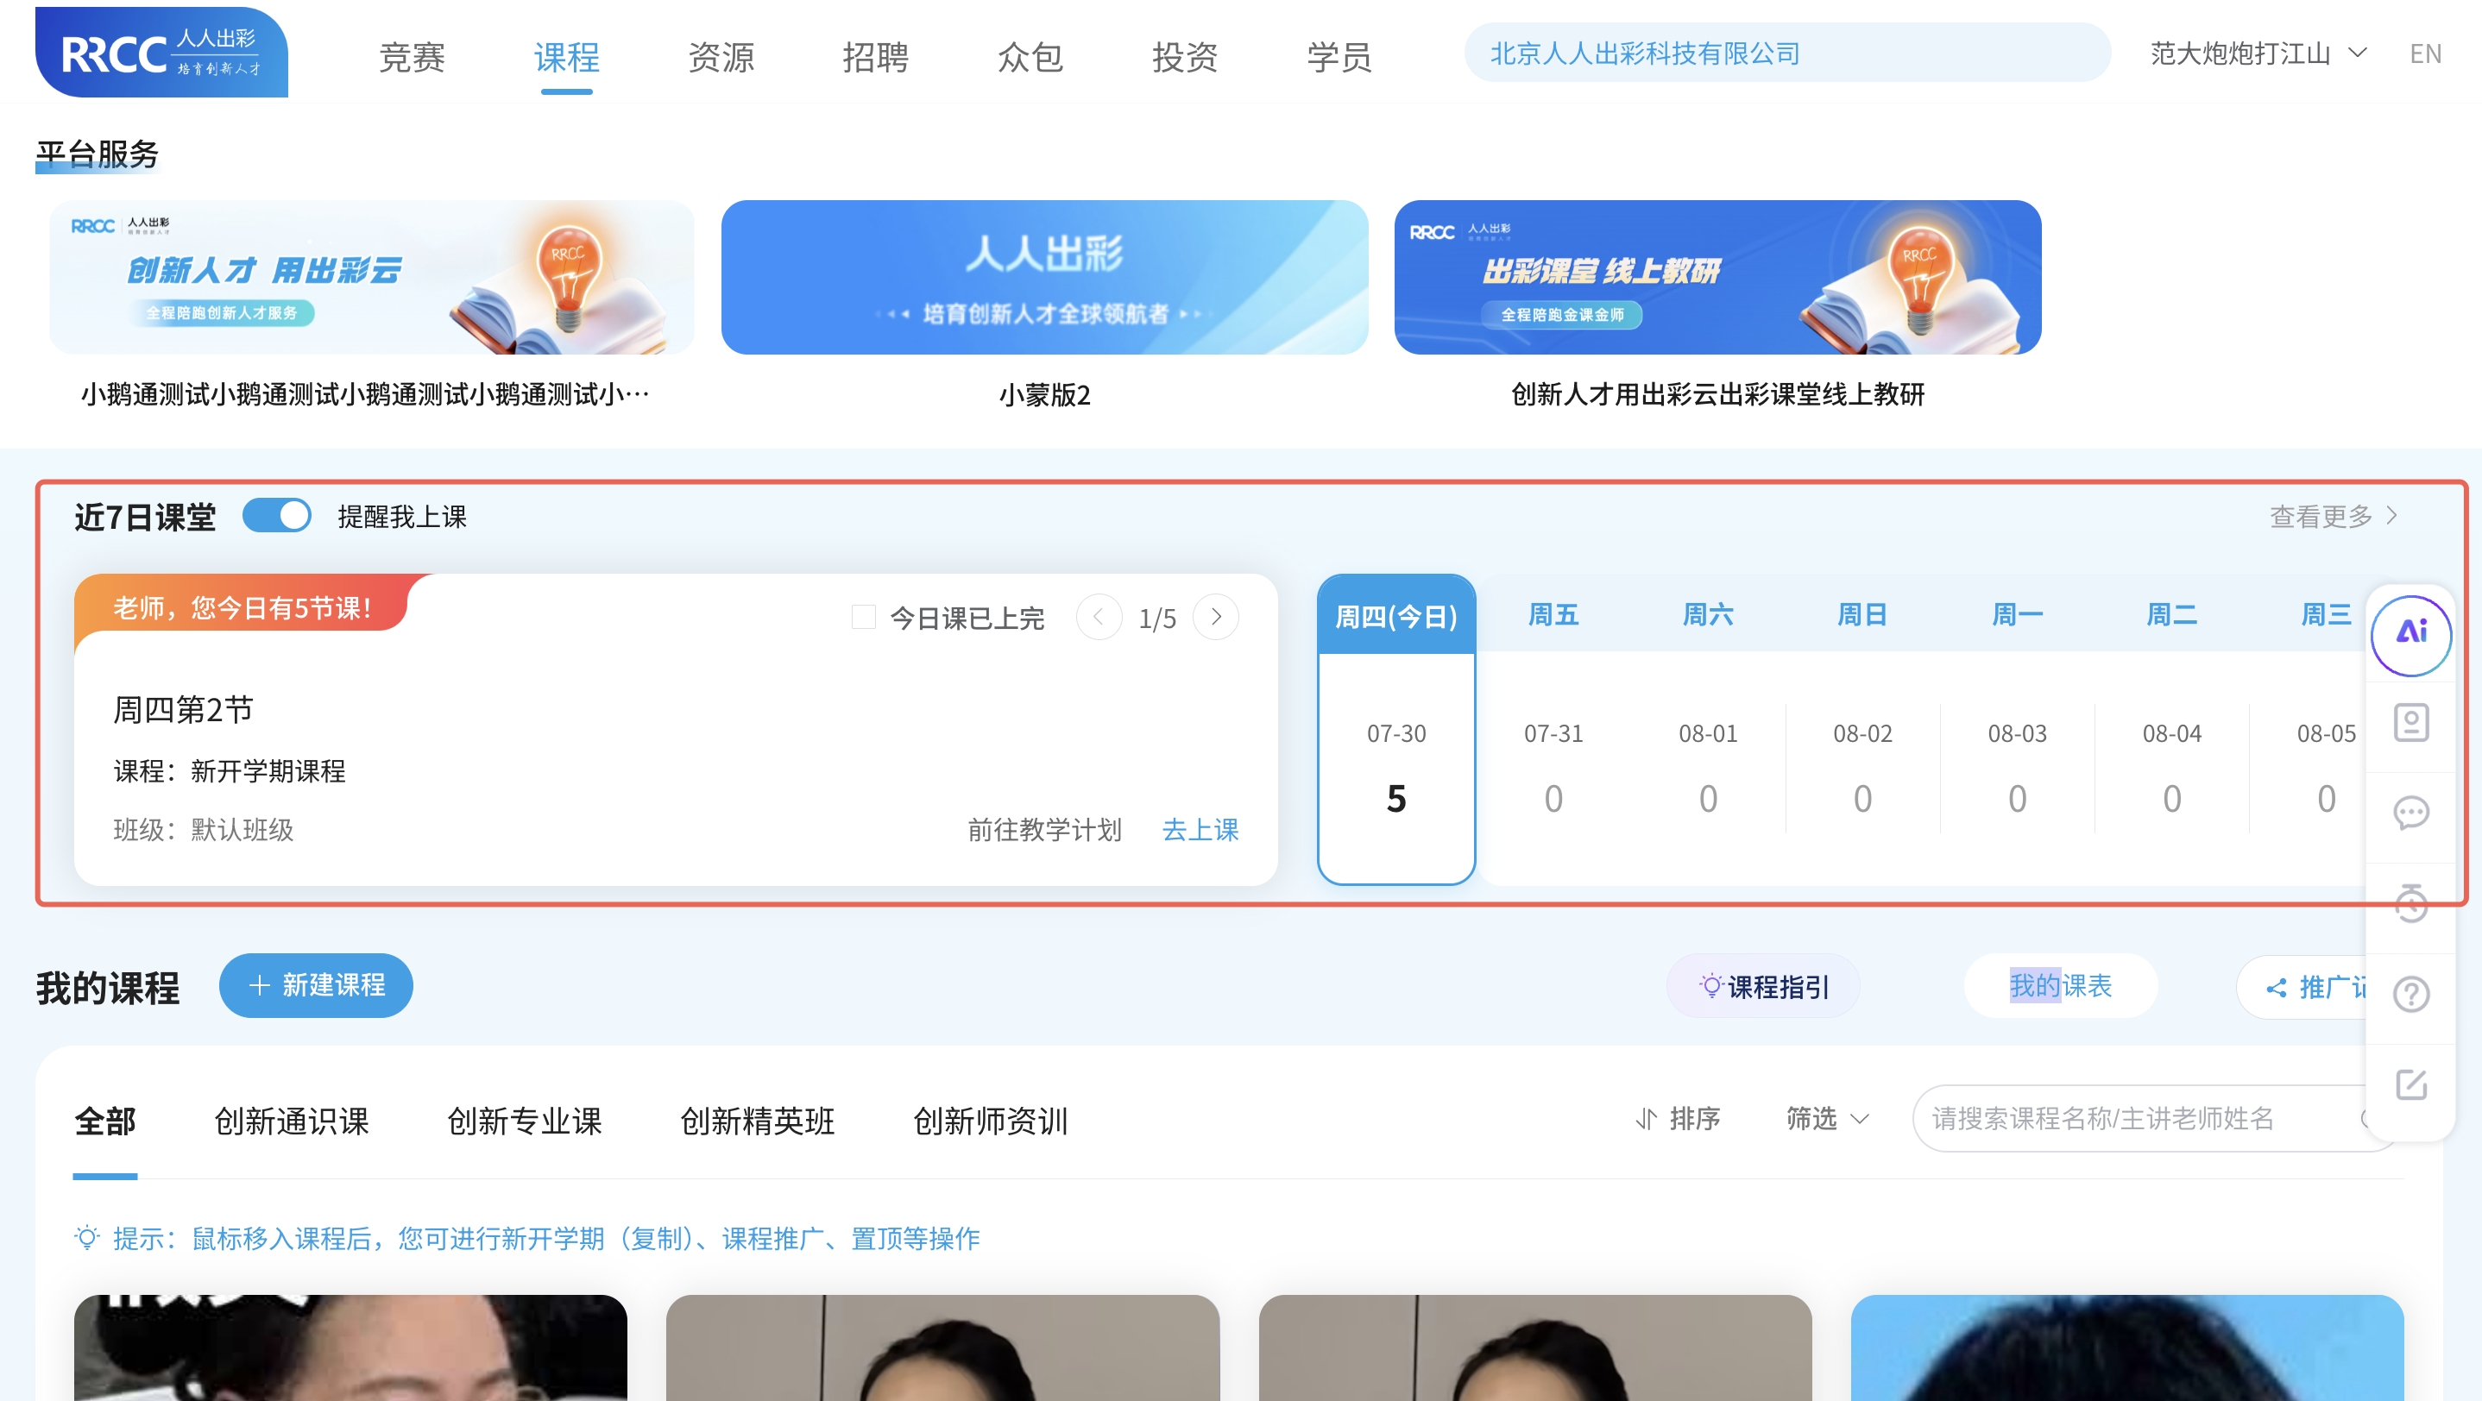The height and width of the screenshot is (1401, 2482).
Task: Switch to the 创新通识课 tab
Action: pyautogui.click(x=292, y=1121)
